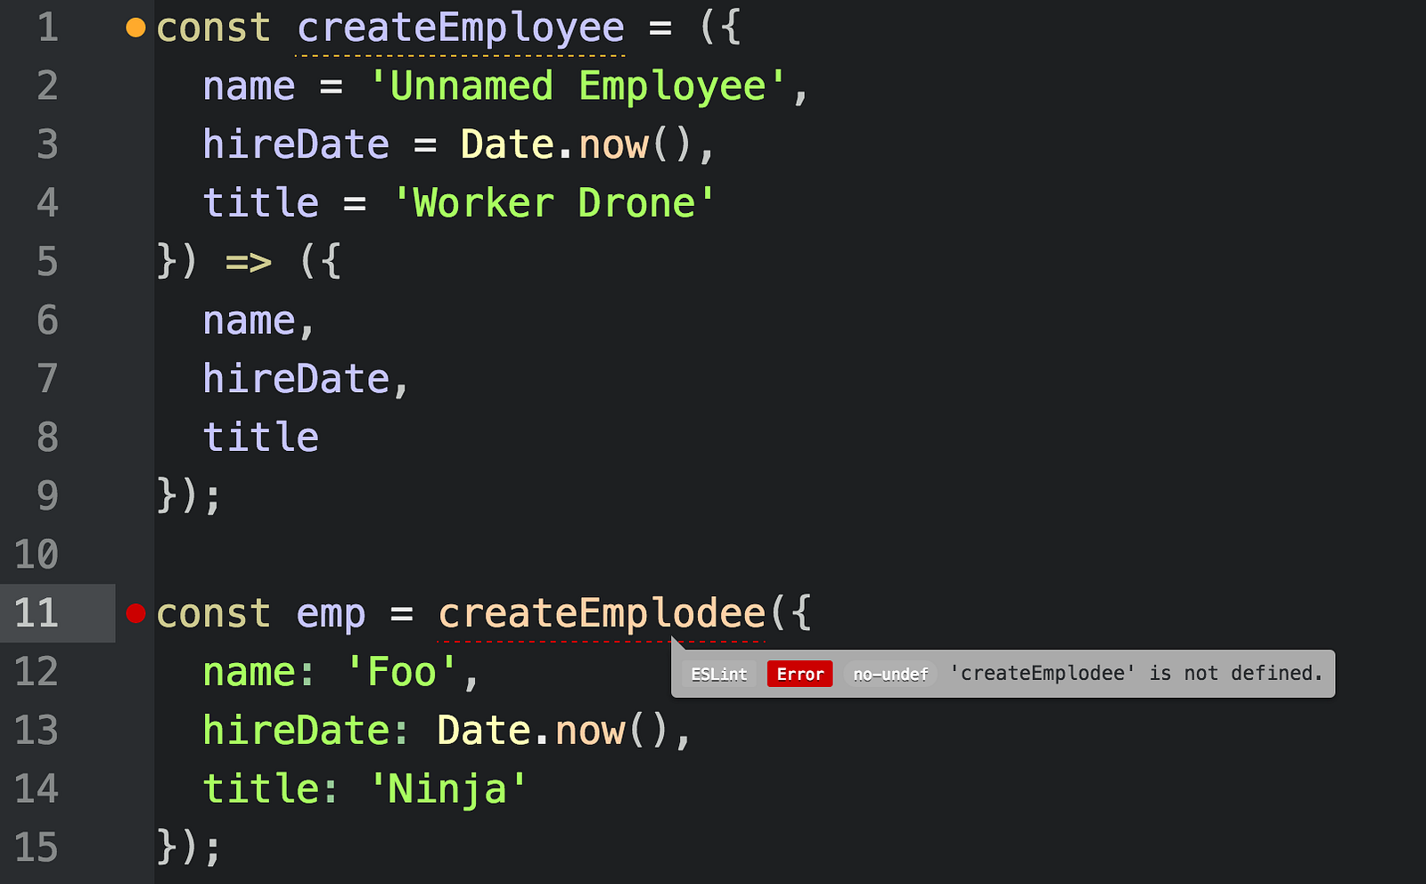Click the emp variable on line 11
The image size is (1426, 884).
[331, 615]
